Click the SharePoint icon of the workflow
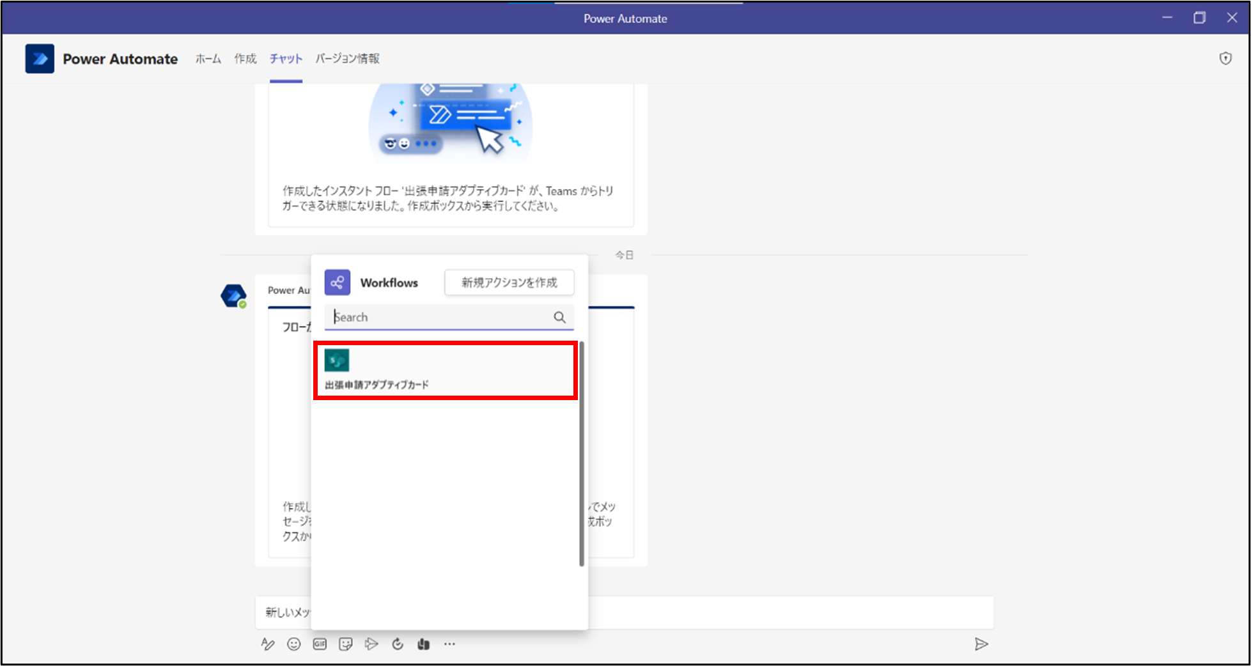 click(x=337, y=360)
